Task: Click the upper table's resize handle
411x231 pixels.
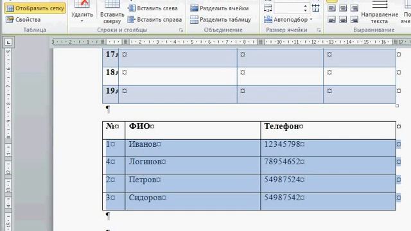Action: [x=397, y=106]
